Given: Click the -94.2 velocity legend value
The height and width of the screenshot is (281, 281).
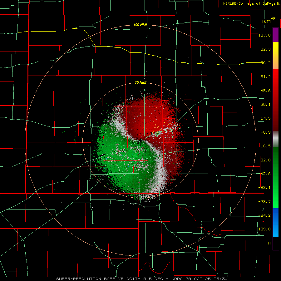Looking at the screenshot, I should point(264,215).
